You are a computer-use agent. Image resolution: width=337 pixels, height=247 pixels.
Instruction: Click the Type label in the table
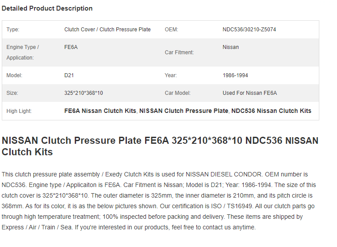[x=13, y=30]
